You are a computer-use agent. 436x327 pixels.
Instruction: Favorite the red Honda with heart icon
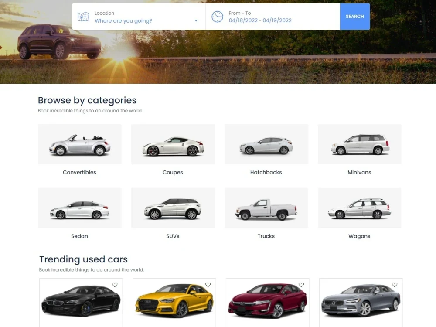[x=301, y=285]
